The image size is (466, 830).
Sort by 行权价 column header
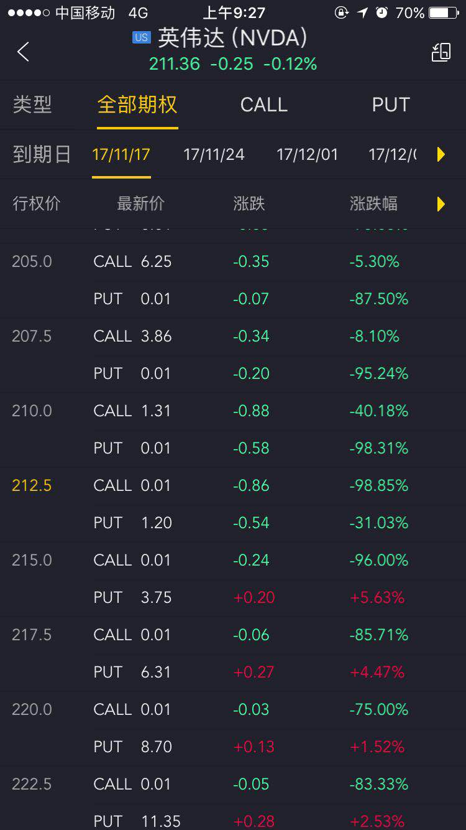coord(37,203)
